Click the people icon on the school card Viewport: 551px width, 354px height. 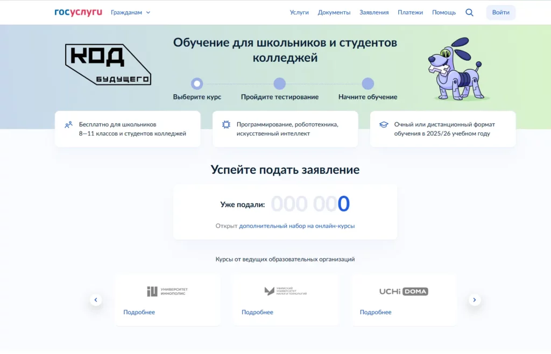[x=68, y=124]
